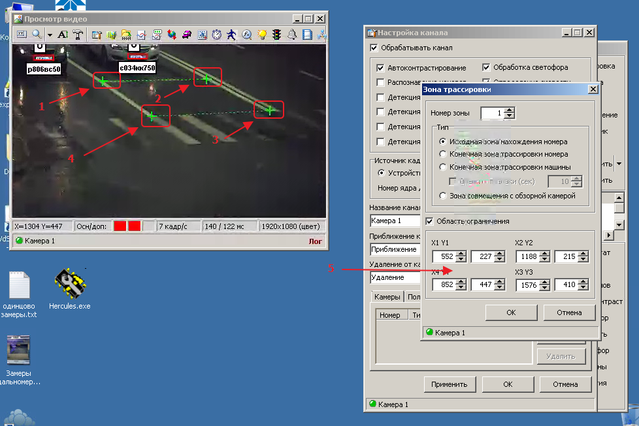Select the pink car toolbar icon
The height and width of the screenshot is (426, 639).
(187, 35)
